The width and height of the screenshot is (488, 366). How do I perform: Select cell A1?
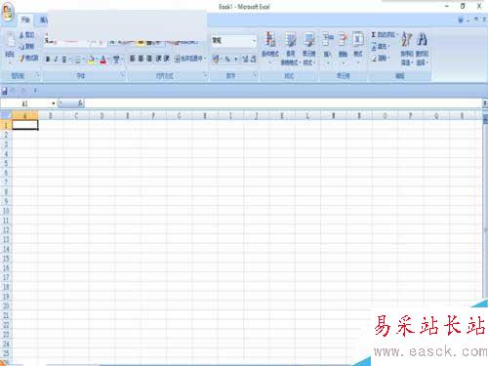(x=25, y=125)
